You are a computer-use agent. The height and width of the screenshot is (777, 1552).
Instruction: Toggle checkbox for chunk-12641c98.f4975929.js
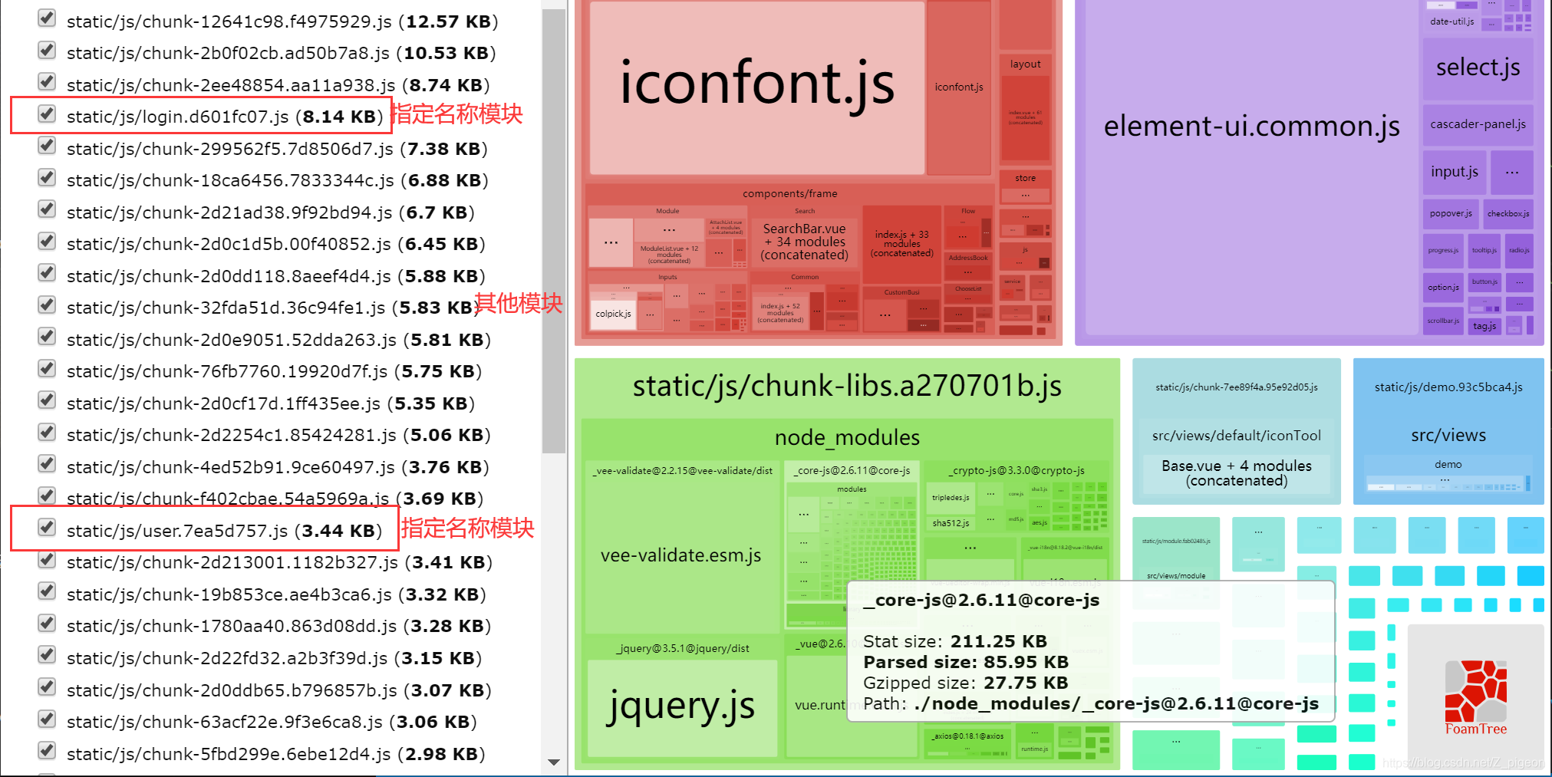(47, 18)
